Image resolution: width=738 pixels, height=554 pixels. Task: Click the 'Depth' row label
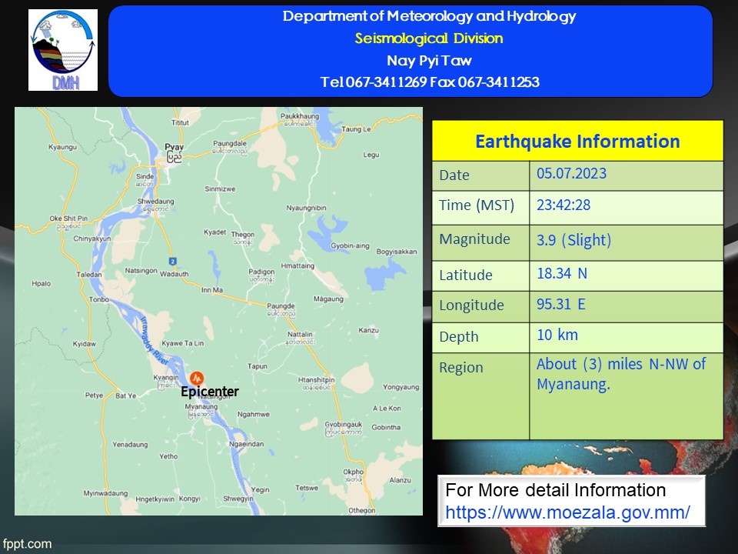click(x=458, y=337)
